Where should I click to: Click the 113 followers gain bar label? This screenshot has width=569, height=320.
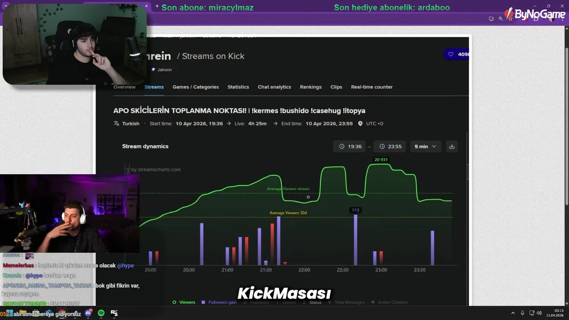click(355, 210)
